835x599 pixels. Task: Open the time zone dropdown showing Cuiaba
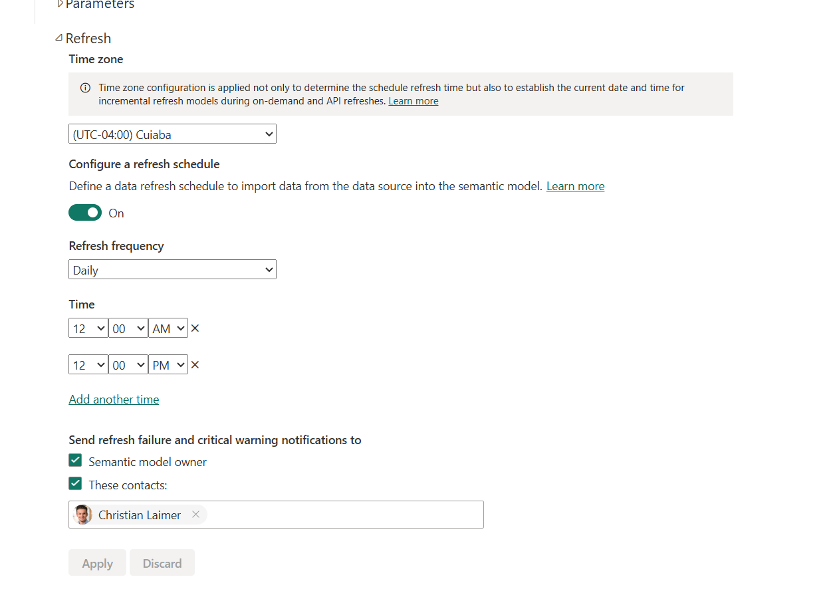[x=172, y=134]
